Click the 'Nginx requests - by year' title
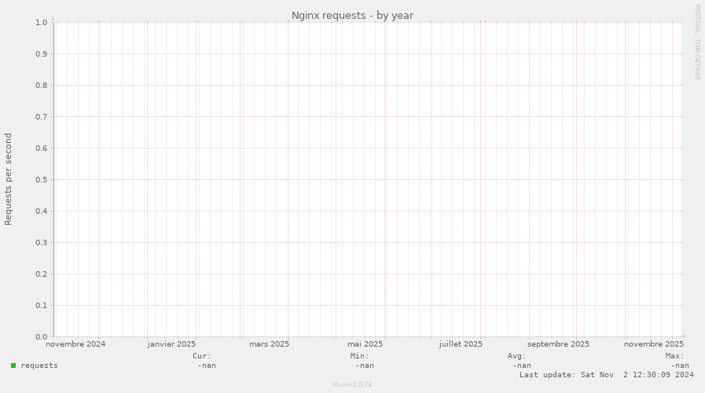The image size is (705, 393). [x=352, y=15]
